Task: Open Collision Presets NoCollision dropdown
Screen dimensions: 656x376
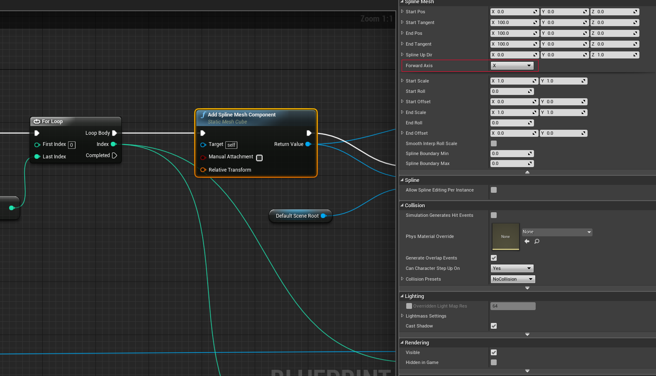Action: pos(513,279)
